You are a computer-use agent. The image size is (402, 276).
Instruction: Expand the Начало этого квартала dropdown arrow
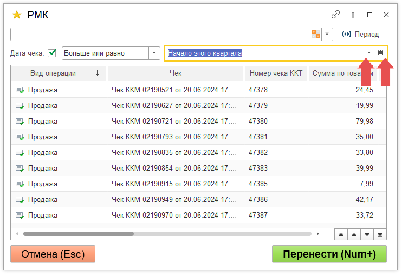point(369,53)
